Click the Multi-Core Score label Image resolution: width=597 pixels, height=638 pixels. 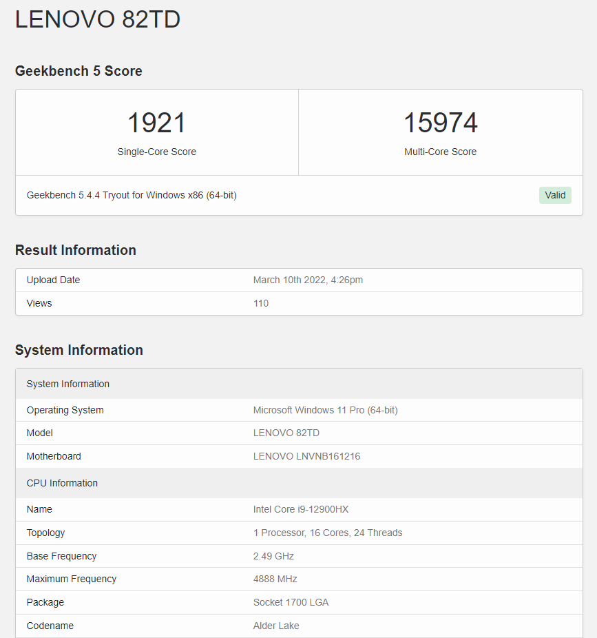coord(441,152)
